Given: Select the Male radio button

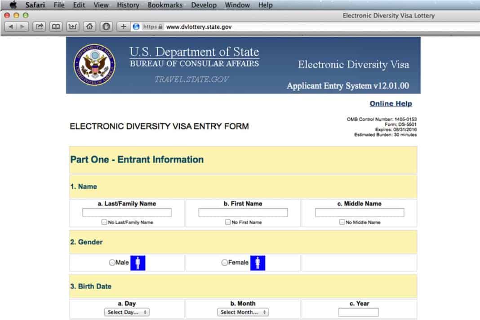Looking at the screenshot, I should (112, 262).
